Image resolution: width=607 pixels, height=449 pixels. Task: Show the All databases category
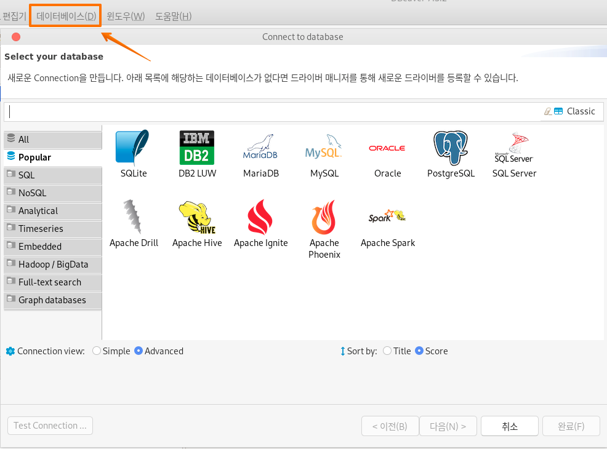click(x=53, y=140)
